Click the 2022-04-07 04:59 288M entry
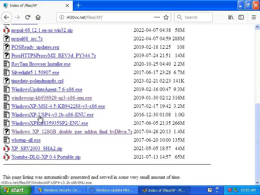Viewport: 260px width, 195px height. tap(159, 39)
